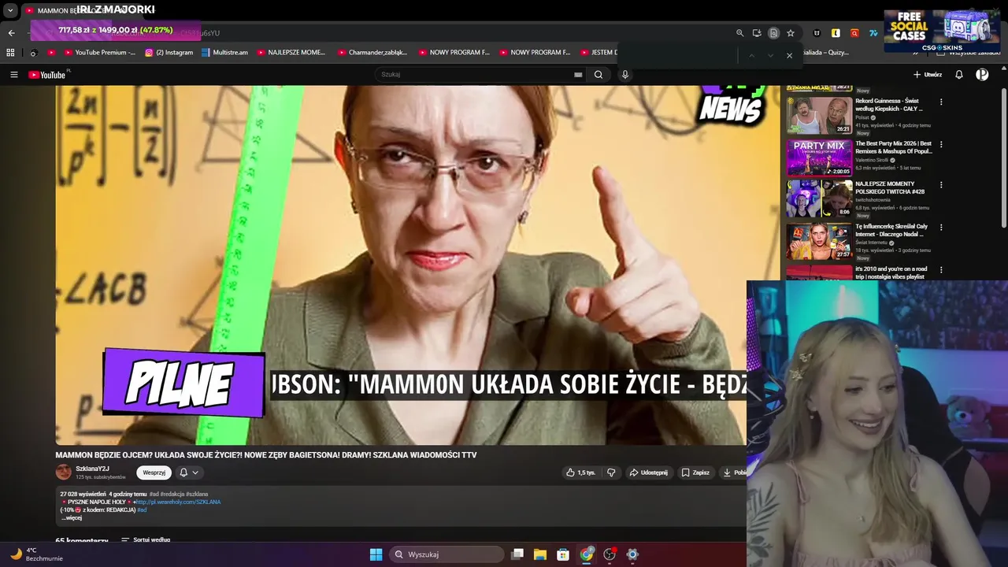Open the Multistre.am bookmark
1008x567 pixels.
pyautogui.click(x=224, y=53)
